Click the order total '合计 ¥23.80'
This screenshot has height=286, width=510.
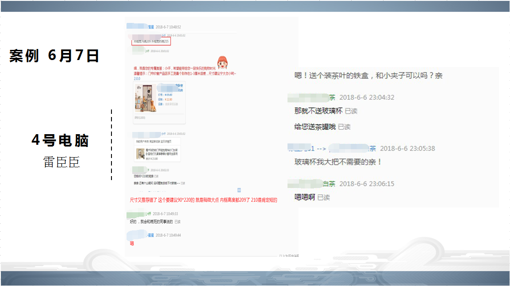click(x=152, y=159)
